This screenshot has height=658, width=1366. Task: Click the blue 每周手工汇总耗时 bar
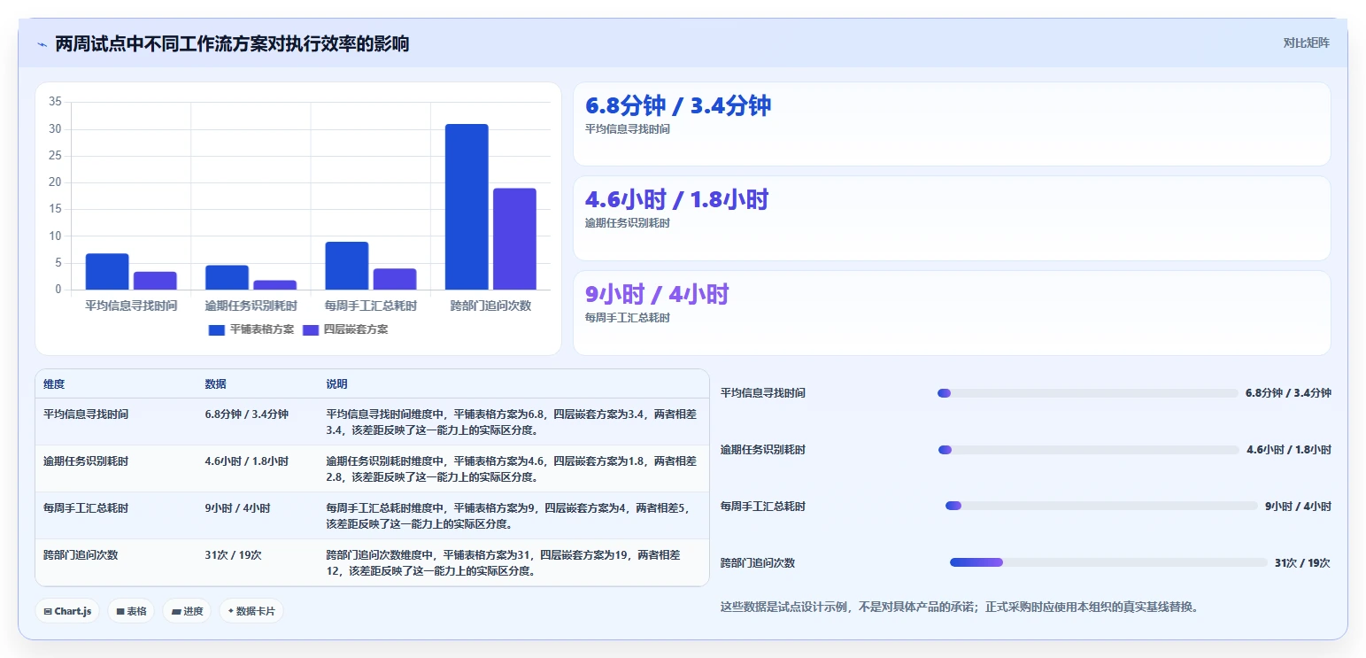[347, 266]
